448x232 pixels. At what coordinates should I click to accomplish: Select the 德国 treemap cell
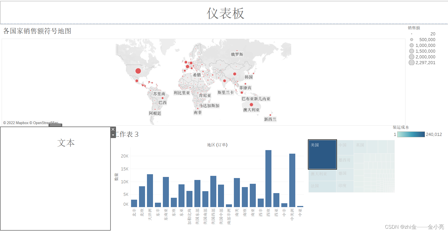pos(345,175)
